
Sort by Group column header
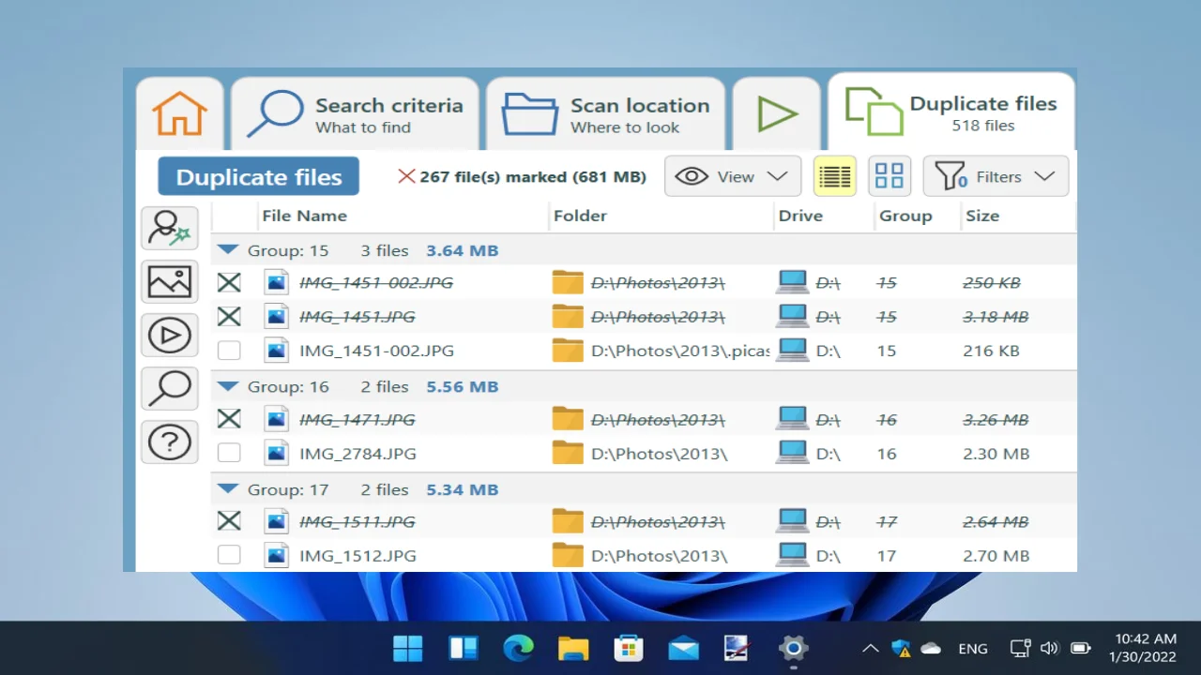(x=905, y=216)
